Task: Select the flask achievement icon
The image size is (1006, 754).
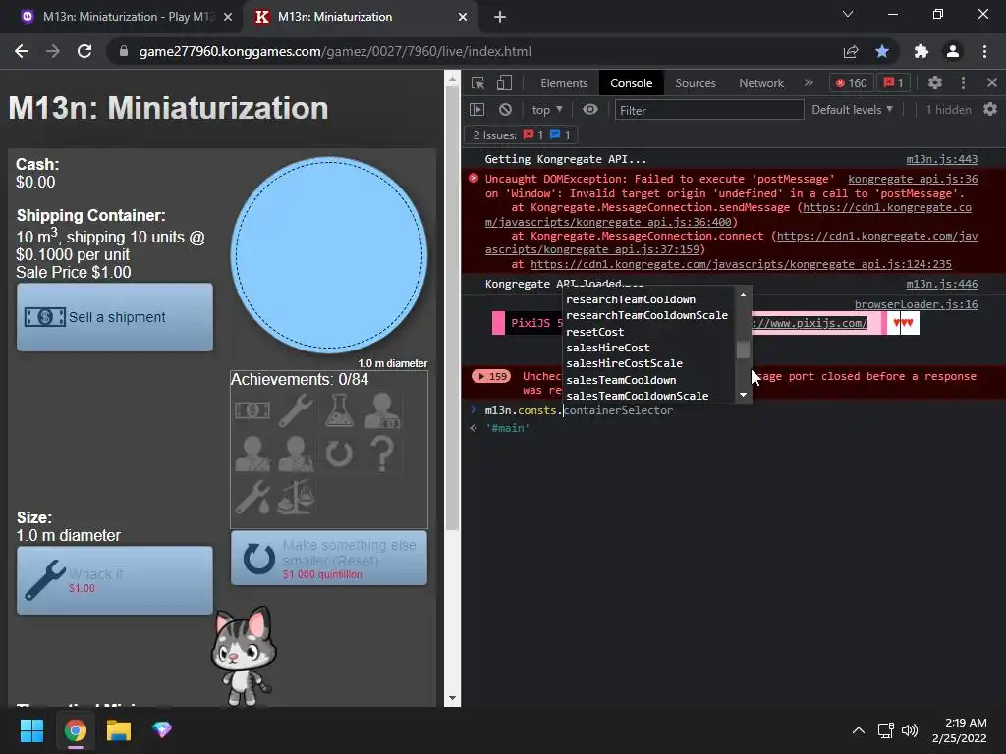Action: click(339, 410)
